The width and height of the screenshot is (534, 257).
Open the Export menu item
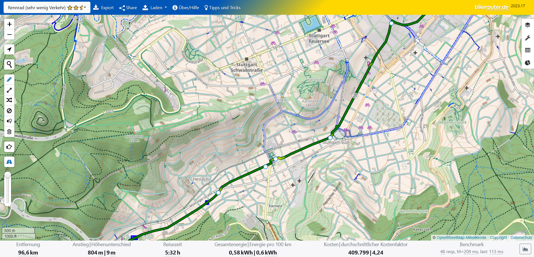(103, 8)
